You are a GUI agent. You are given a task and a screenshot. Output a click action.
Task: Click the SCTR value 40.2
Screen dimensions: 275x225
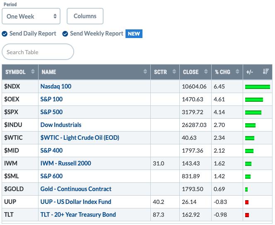click(x=158, y=202)
